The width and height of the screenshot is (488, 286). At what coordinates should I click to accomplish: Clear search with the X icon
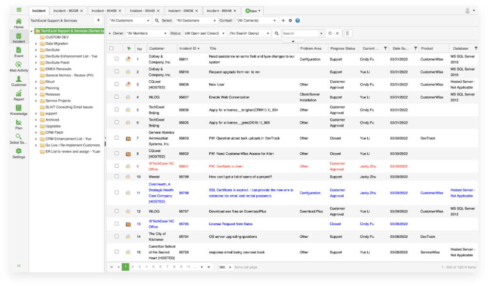tap(338, 33)
